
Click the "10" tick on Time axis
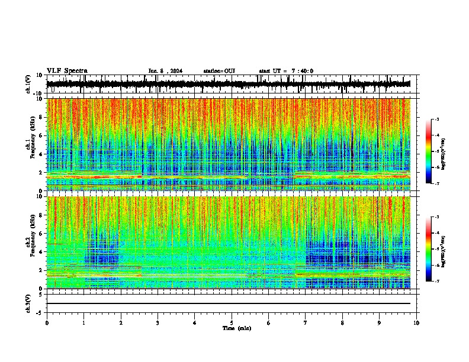click(416, 323)
